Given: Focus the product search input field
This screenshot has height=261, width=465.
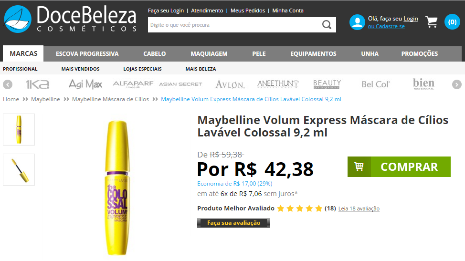Looking at the screenshot, I should click(x=234, y=25).
